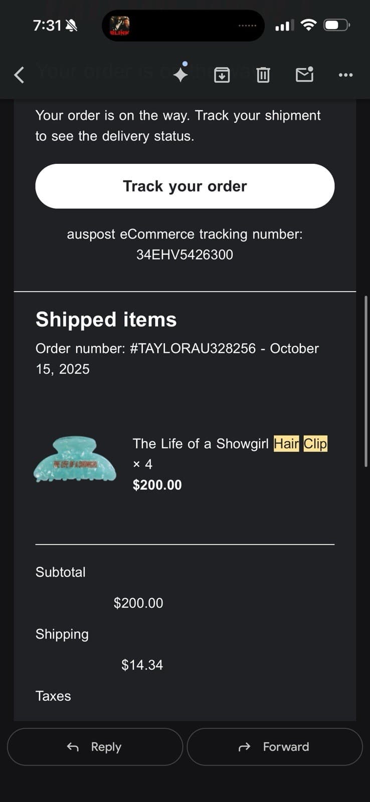Tap The Life of a Showgirl product title
This screenshot has width=370, height=802.
(201, 444)
